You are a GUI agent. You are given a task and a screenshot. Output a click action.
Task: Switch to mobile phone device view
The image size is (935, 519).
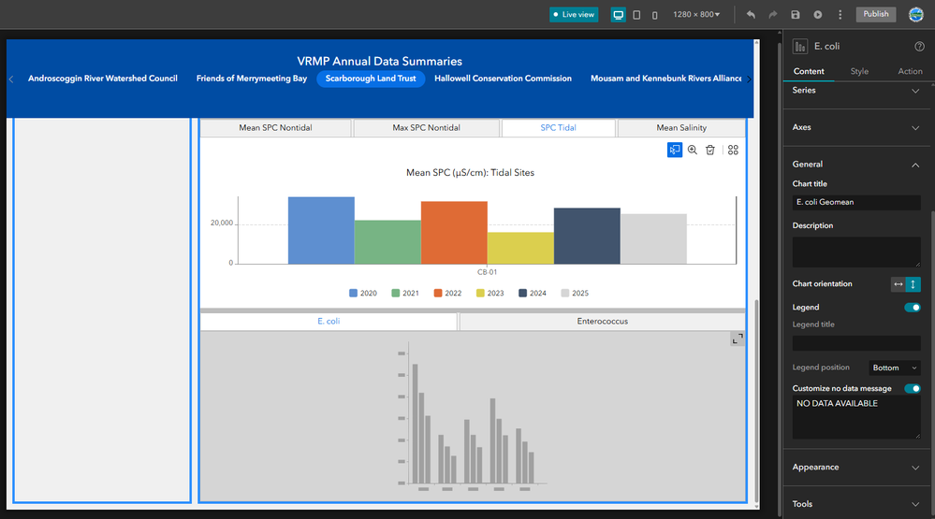(655, 15)
